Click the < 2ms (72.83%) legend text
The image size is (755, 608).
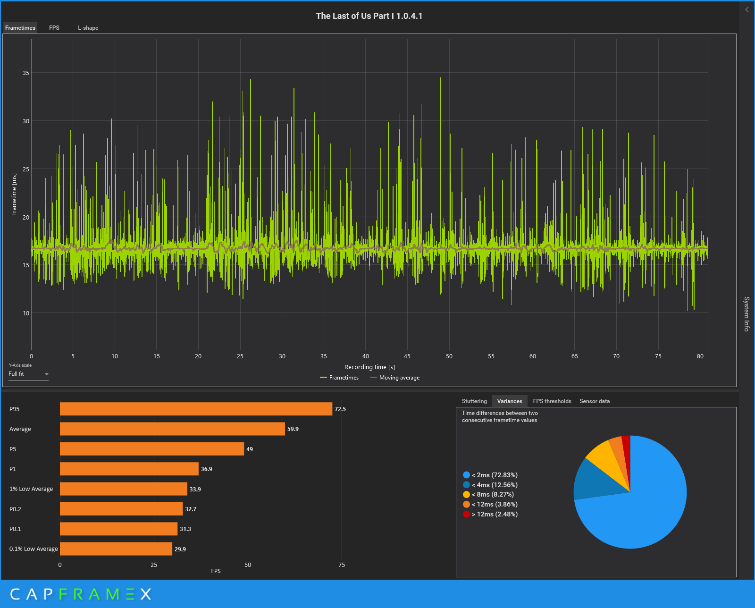(x=495, y=475)
